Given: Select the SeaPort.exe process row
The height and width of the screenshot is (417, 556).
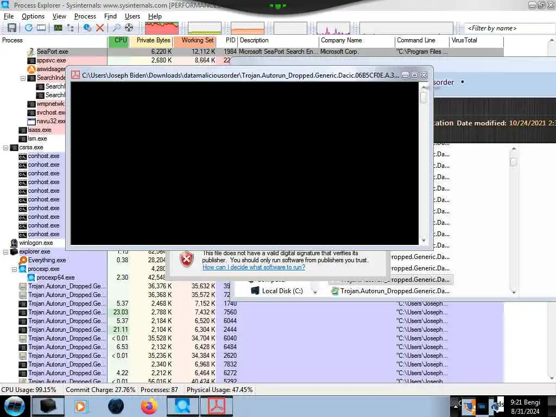Looking at the screenshot, I should [252, 52].
